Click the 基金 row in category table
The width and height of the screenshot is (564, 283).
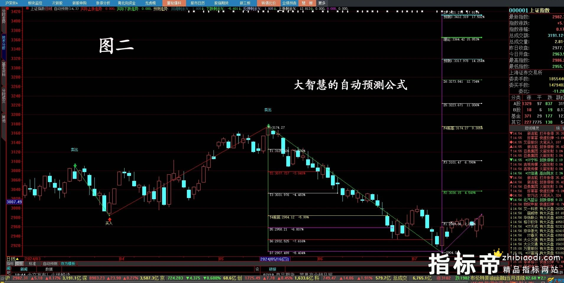(x=536, y=116)
